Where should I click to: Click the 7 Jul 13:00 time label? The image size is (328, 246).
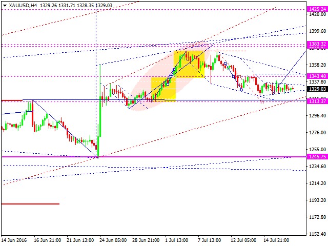coord(210,240)
